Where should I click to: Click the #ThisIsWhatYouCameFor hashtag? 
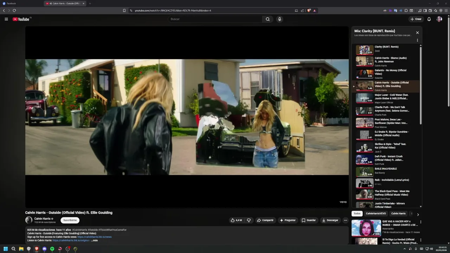click(112, 230)
